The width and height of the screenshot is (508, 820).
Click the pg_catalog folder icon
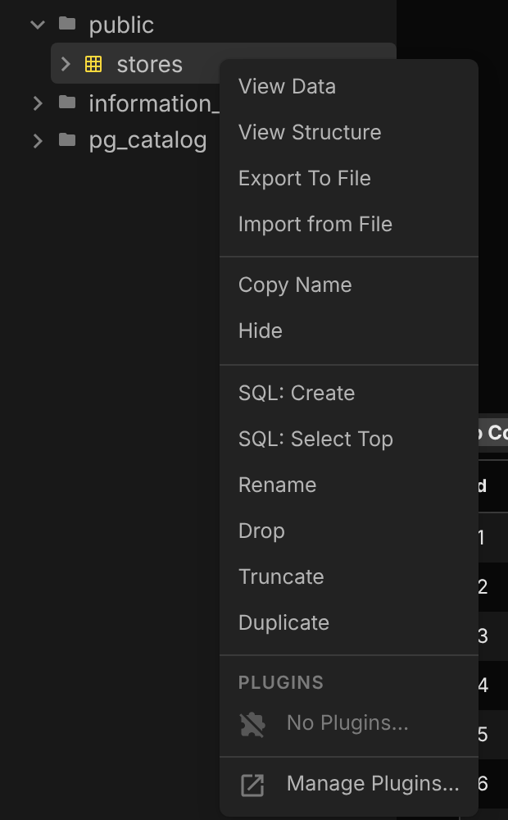[x=67, y=139]
